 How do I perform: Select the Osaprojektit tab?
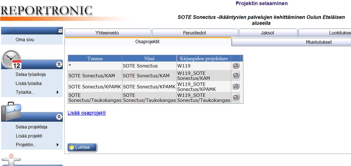point(147,42)
